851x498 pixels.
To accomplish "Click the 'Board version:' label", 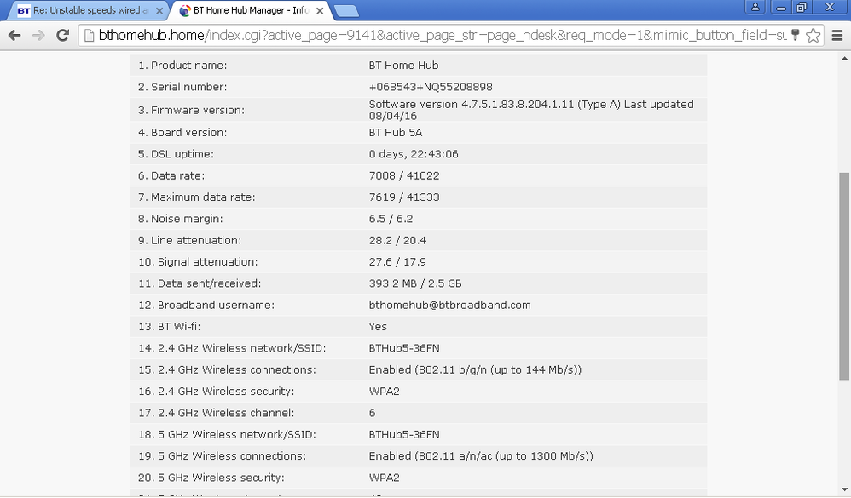I will (188, 132).
